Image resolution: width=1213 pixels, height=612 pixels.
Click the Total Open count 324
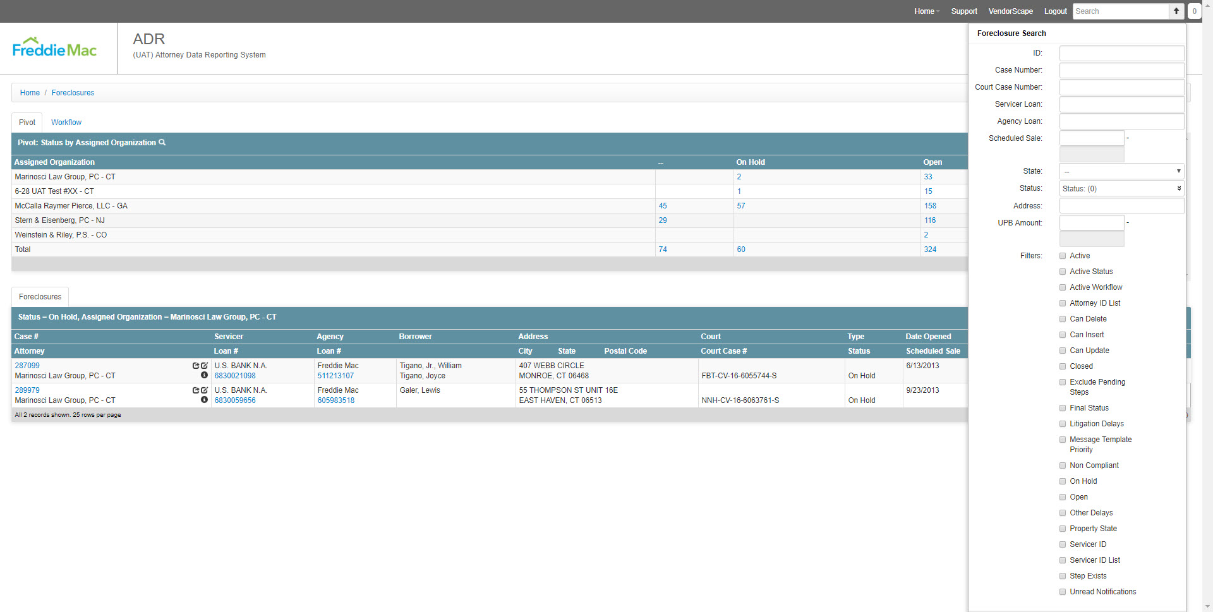tap(930, 249)
